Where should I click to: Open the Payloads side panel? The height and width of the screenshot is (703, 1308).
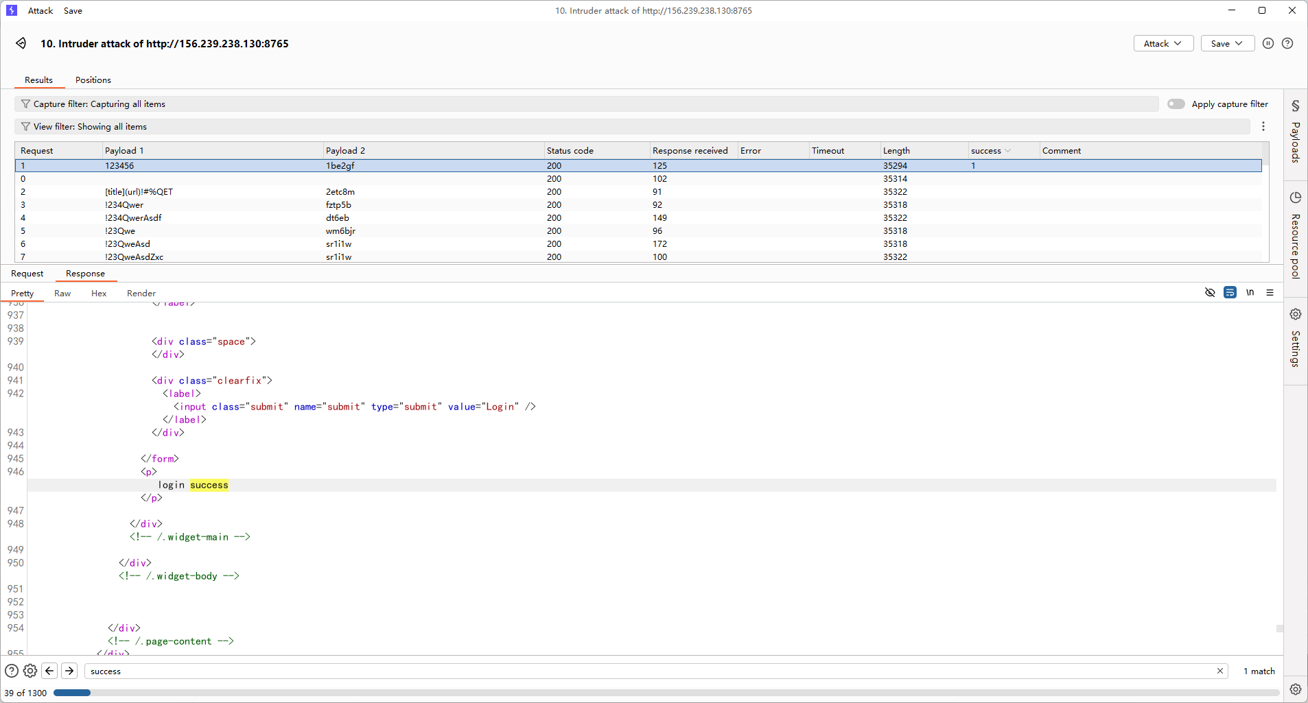click(x=1295, y=134)
